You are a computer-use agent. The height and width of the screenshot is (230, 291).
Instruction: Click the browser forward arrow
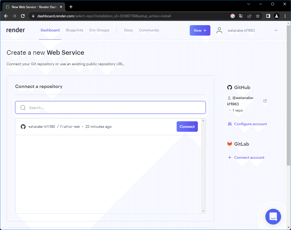[x=14, y=16]
